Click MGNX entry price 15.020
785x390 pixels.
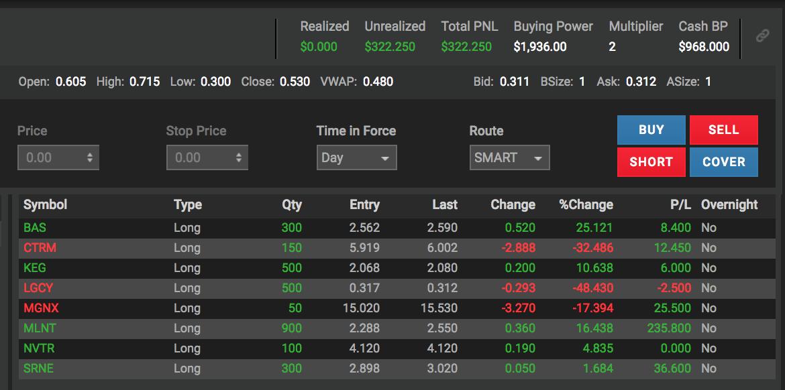[x=361, y=308]
